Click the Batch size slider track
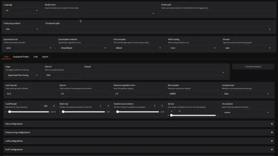Screen dimensions: 278x156 [x=83, y=112]
